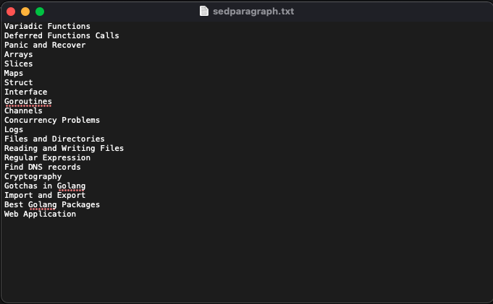This screenshot has width=493, height=304.
Task: Click the sedparagraph.txt window title
Action: (253, 12)
